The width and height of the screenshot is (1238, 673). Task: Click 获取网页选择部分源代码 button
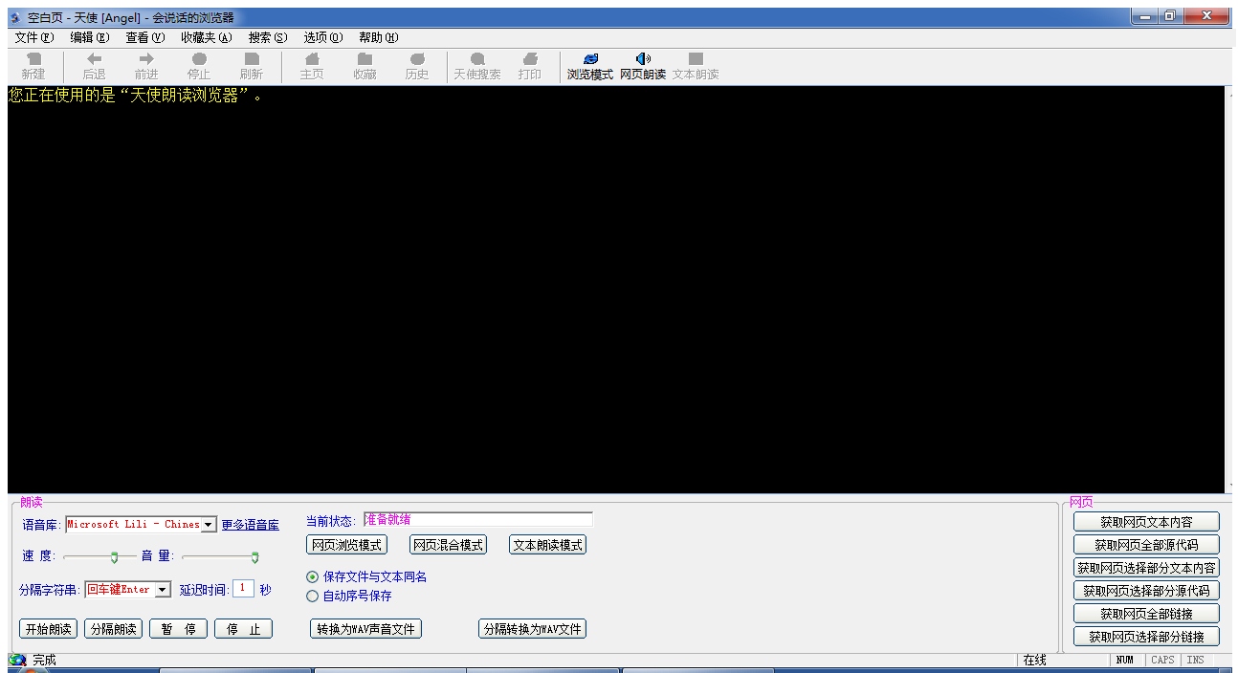pos(1146,591)
